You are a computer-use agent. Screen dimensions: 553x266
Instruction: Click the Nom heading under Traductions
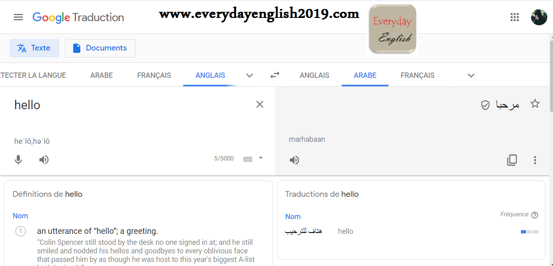[293, 217]
